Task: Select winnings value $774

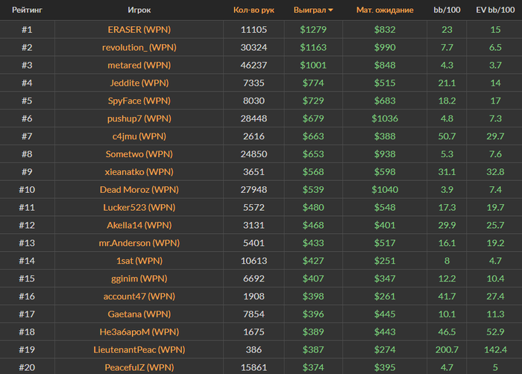Action: [313, 83]
